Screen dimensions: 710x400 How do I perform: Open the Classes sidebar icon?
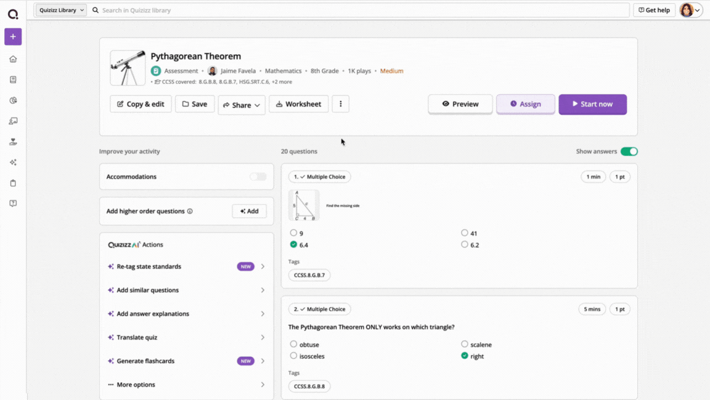[x=13, y=121]
